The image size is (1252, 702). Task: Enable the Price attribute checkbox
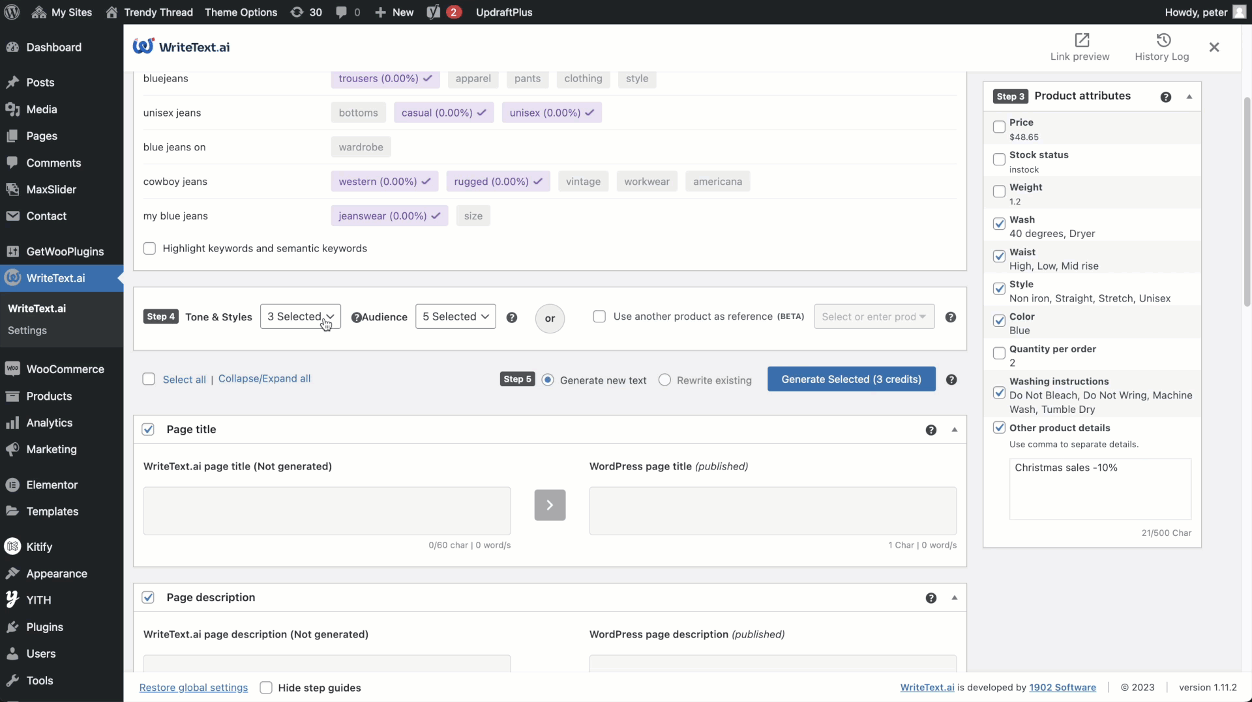pyautogui.click(x=999, y=127)
